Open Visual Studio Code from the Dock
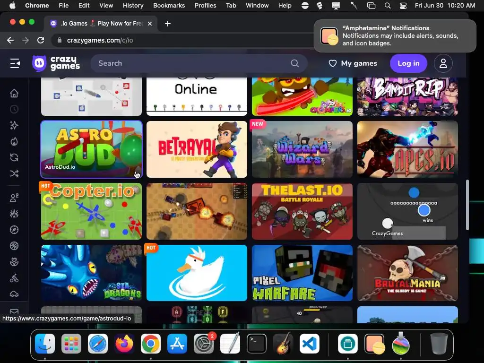Screen dimensions: 484x363 [x=309, y=344]
